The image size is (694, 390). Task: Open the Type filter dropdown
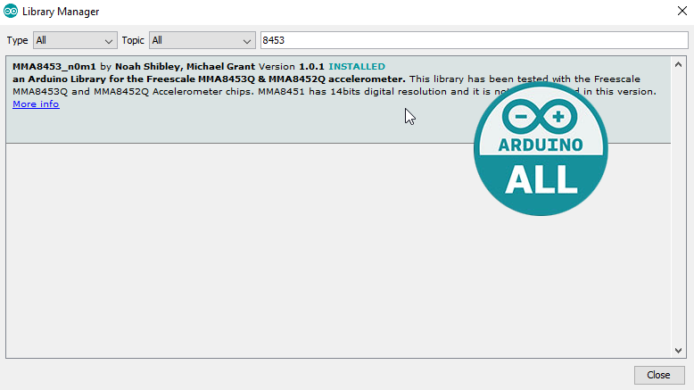coord(75,40)
